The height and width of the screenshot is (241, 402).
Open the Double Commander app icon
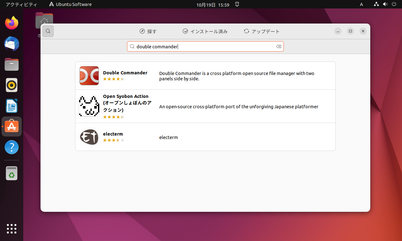[x=89, y=76]
